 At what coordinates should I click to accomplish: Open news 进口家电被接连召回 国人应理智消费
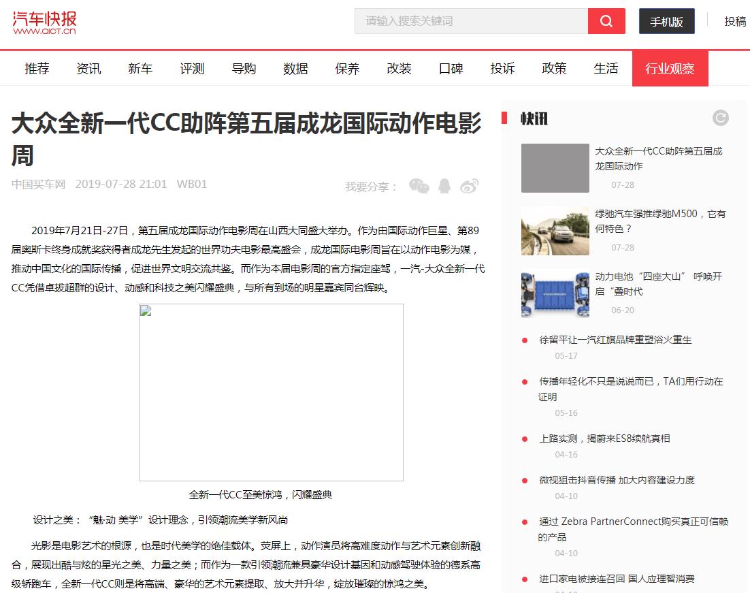pyautogui.click(x=617, y=579)
